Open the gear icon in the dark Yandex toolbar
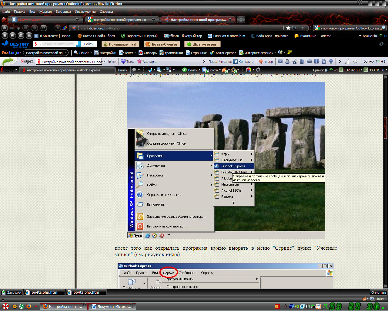 258,70
